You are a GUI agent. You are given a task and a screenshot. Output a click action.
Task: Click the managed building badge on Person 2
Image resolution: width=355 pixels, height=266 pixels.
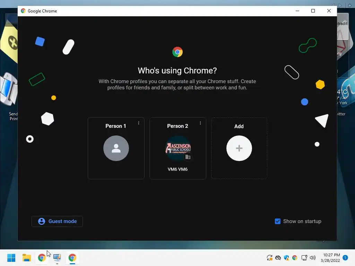[x=188, y=157]
